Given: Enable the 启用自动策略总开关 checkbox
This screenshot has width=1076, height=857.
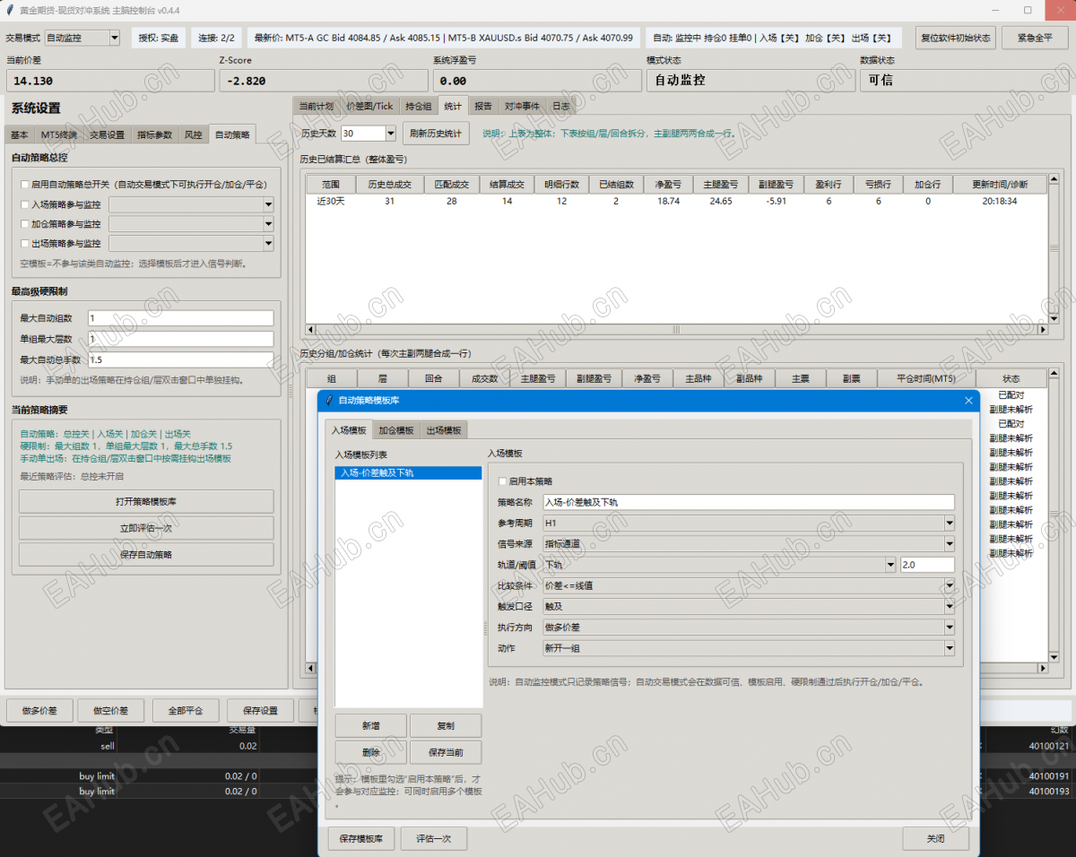Looking at the screenshot, I should pos(25,184).
